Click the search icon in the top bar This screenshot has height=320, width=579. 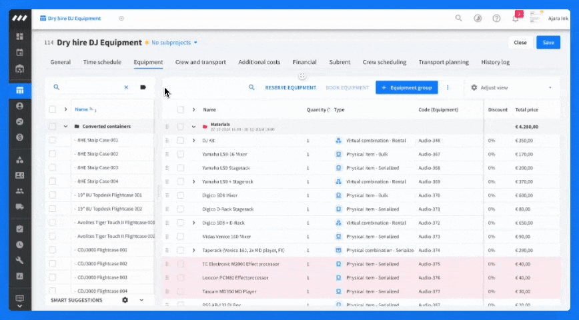458,18
